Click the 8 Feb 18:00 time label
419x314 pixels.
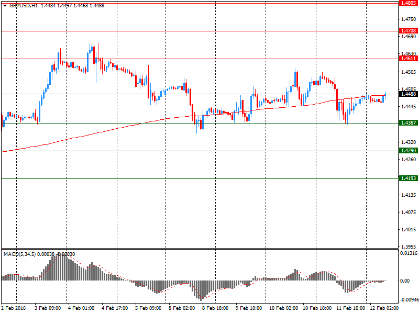point(215,308)
